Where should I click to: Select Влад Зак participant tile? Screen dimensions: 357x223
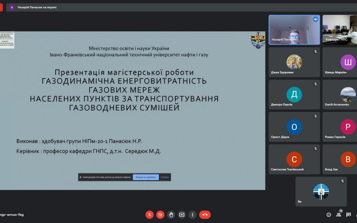(x=340, y=159)
